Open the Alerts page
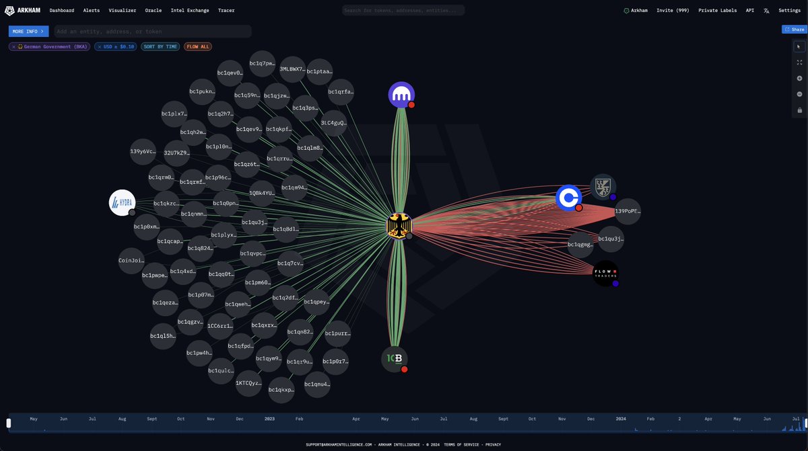The height and width of the screenshot is (451, 808). tap(92, 11)
